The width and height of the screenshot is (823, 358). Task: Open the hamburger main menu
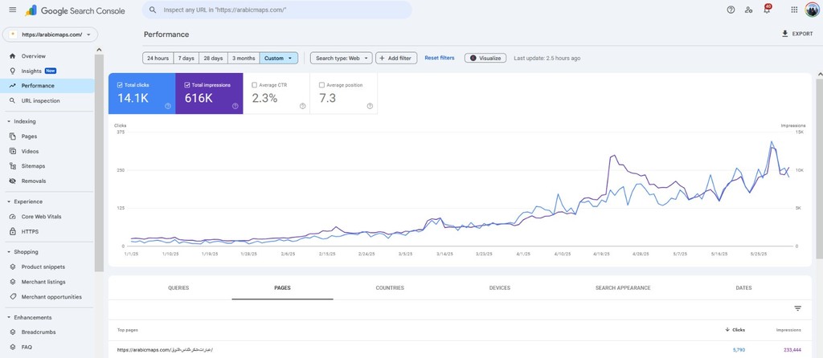click(x=12, y=10)
